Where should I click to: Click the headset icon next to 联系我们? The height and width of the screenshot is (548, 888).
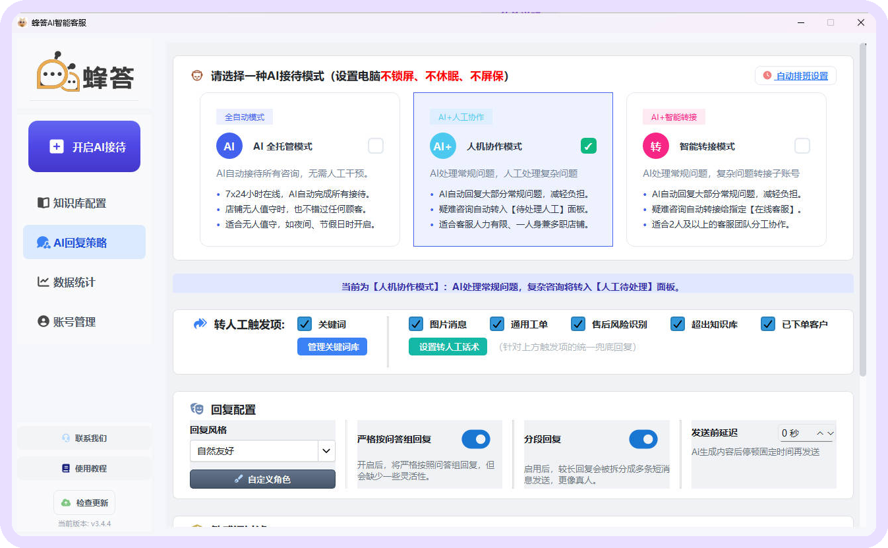coord(66,438)
